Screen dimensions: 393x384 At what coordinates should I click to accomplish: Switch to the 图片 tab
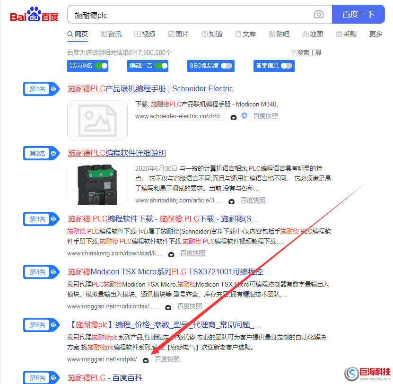pyautogui.click(x=178, y=34)
